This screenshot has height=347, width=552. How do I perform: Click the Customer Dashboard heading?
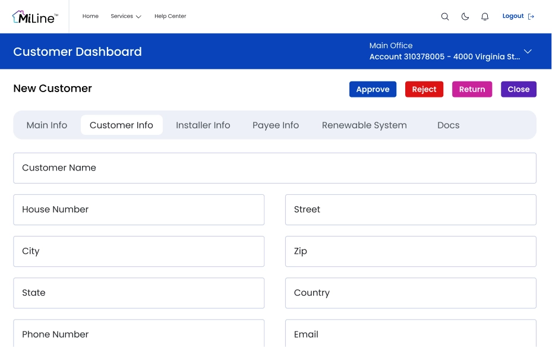tap(77, 52)
